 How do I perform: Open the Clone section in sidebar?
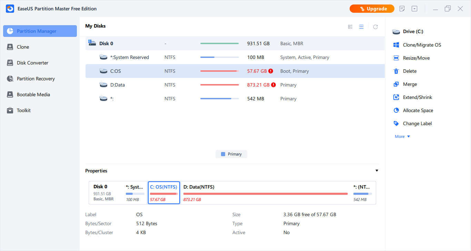[40, 47]
